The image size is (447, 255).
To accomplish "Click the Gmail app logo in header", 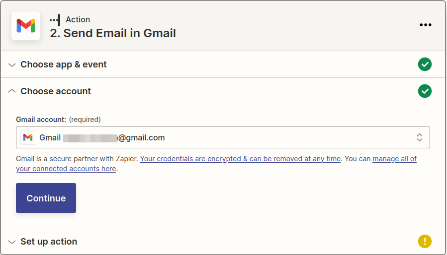I will [x=26, y=26].
